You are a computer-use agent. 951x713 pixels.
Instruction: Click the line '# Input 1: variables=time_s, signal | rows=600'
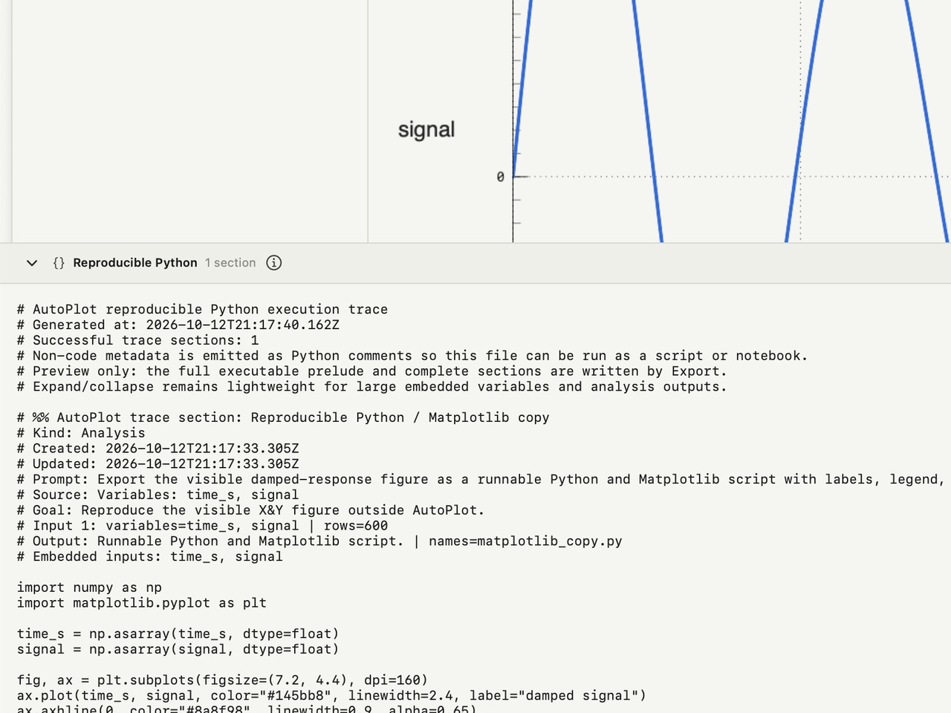pyautogui.click(x=203, y=526)
